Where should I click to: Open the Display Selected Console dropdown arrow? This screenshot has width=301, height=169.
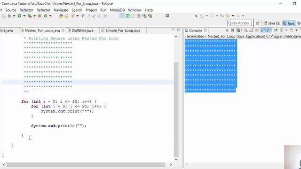(286, 30)
